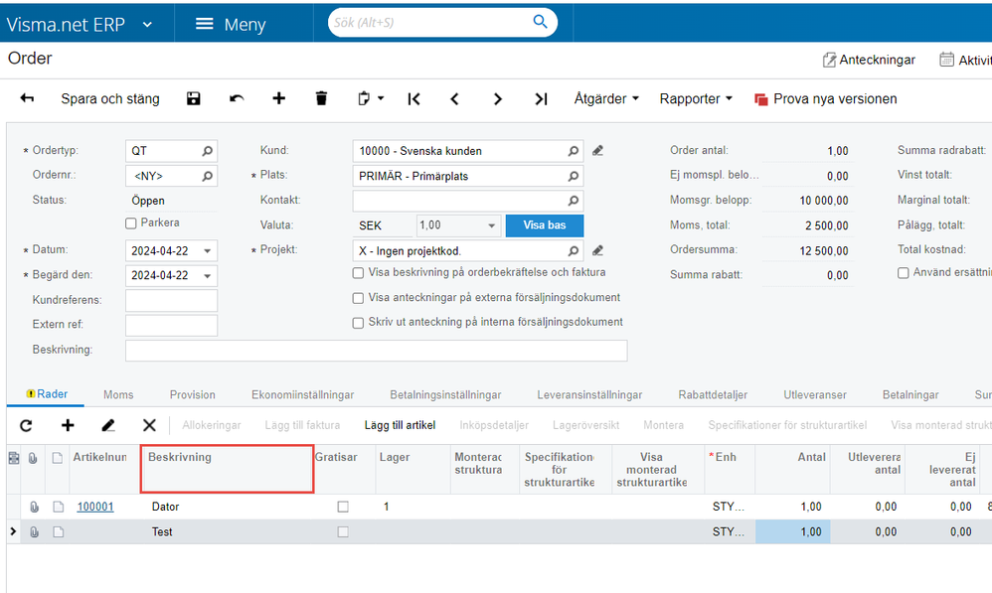
Task: Expand the Åtgärder menu
Action: pyautogui.click(x=606, y=98)
